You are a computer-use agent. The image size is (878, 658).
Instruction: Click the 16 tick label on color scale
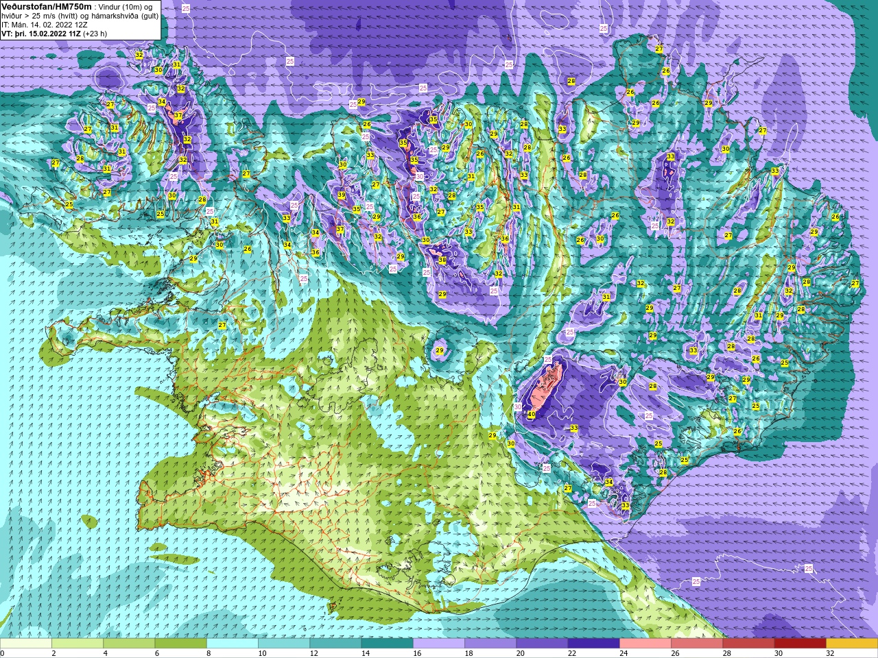point(417,653)
